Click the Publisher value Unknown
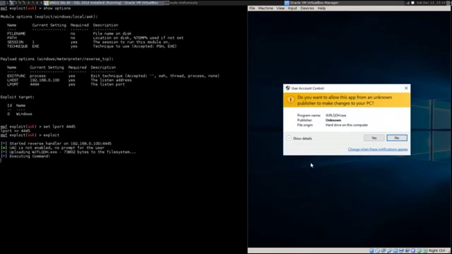 333,120
